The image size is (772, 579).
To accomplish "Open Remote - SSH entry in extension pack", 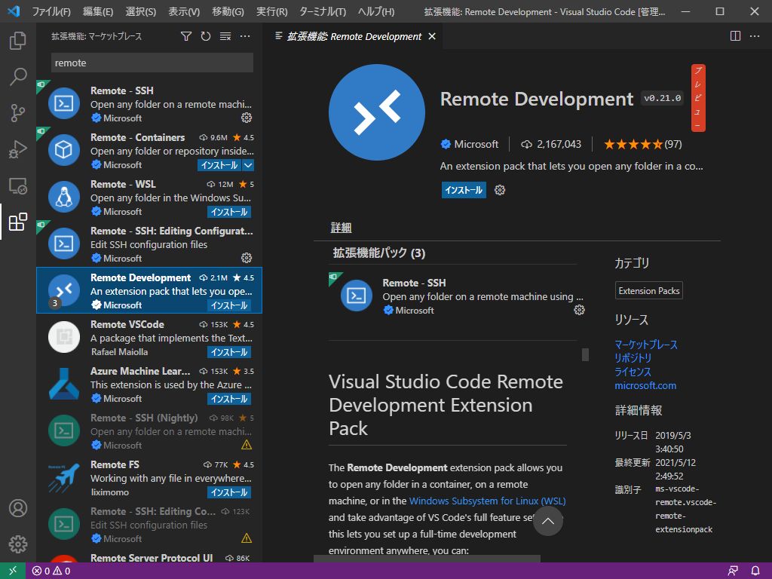I will (457, 296).
